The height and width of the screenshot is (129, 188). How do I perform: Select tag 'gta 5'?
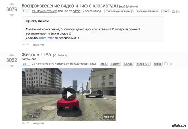click(104, 64)
